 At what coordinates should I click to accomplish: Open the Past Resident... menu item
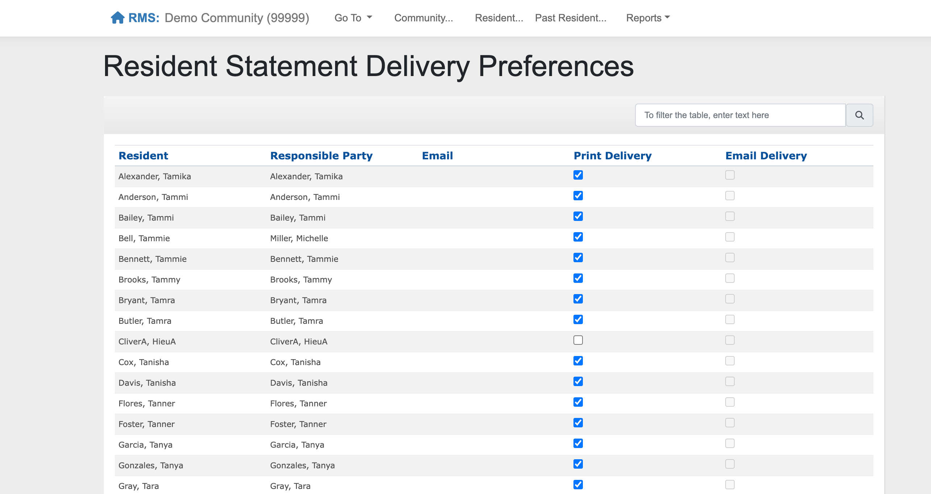[x=571, y=18]
